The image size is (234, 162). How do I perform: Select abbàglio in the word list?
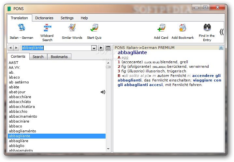coord(57,146)
